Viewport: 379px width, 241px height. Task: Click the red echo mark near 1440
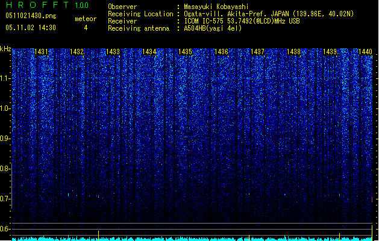point(372,199)
